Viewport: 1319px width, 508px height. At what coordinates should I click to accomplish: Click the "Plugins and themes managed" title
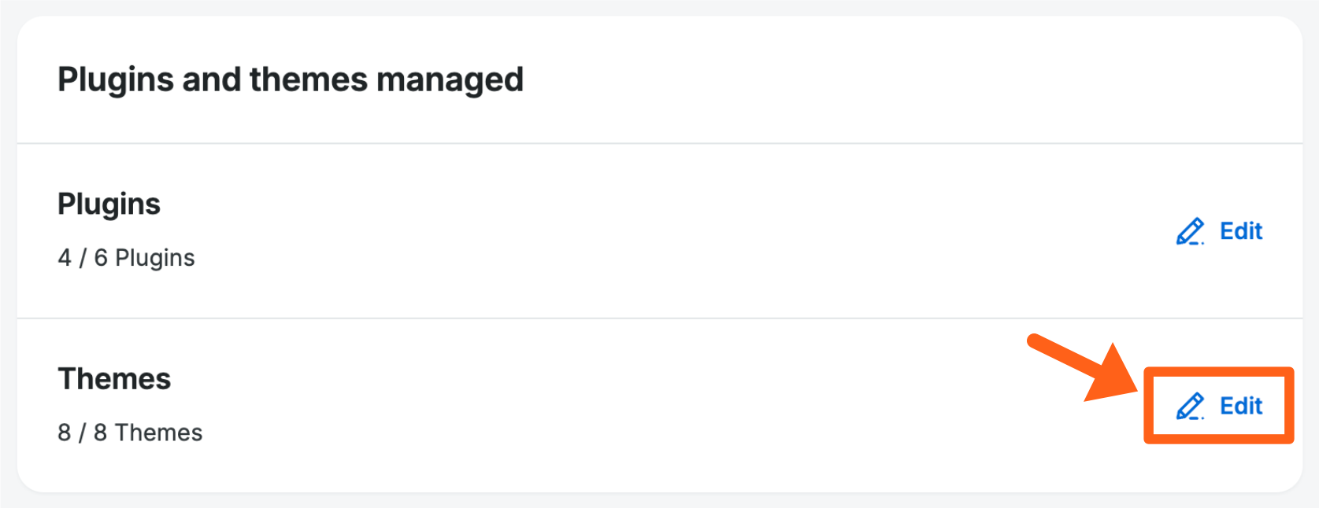tap(290, 79)
